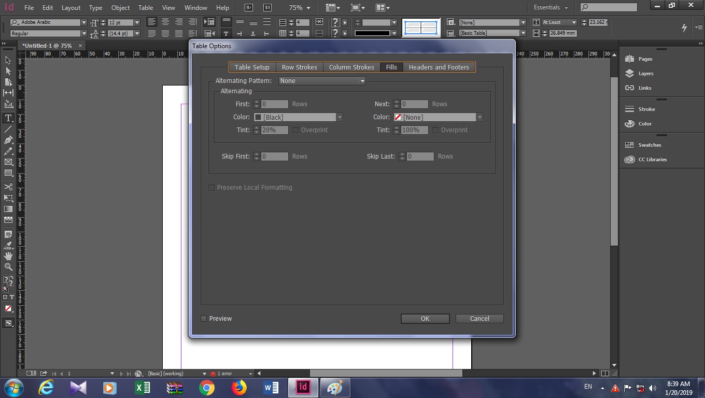Open the CC Libraries panel
Image resolution: width=705 pixels, height=398 pixels.
(x=646, y=160)
